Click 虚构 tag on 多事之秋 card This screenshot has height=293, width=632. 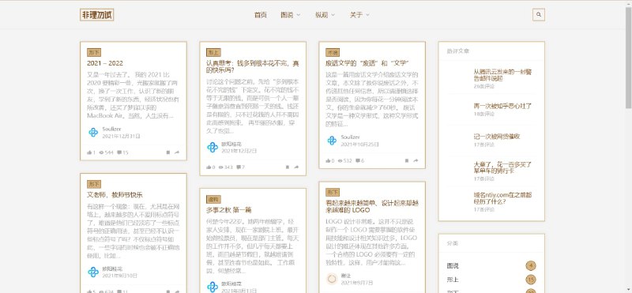tap(213, 199)
